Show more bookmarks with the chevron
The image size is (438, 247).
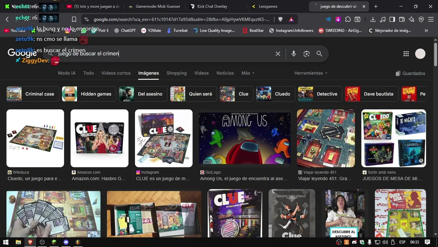click(426, 31)
